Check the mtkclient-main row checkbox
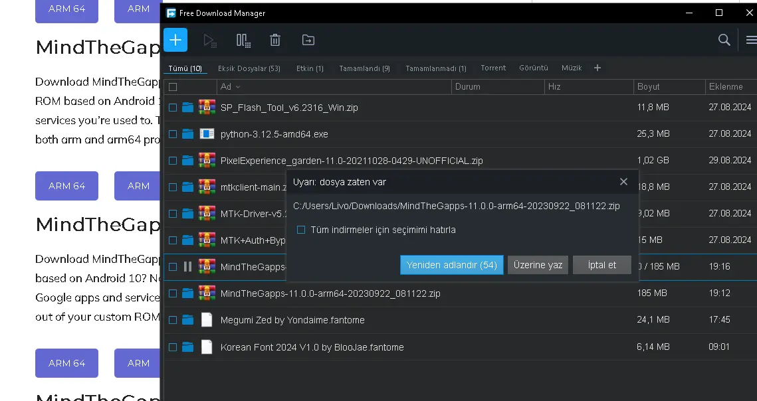This screenshot has width=757, height=401. click(173, 187)
